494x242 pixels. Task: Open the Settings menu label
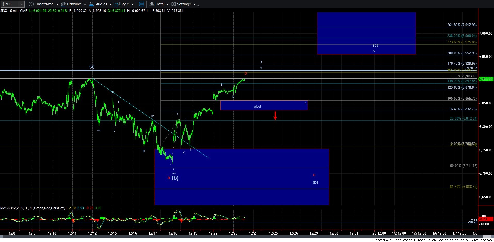point(184,4)
